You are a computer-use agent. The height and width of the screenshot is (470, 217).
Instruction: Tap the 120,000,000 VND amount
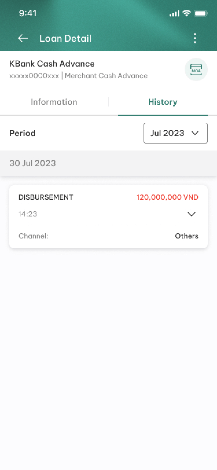coord(168,197)
